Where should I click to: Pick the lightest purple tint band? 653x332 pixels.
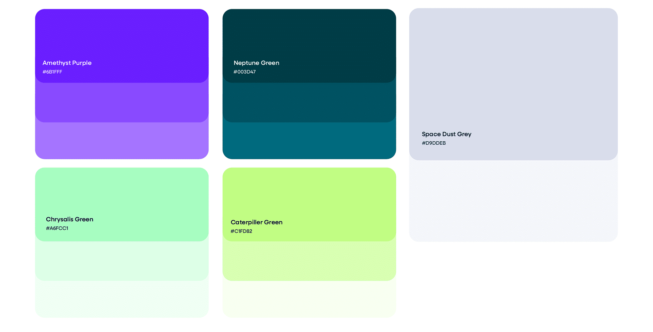pos(122,141)
